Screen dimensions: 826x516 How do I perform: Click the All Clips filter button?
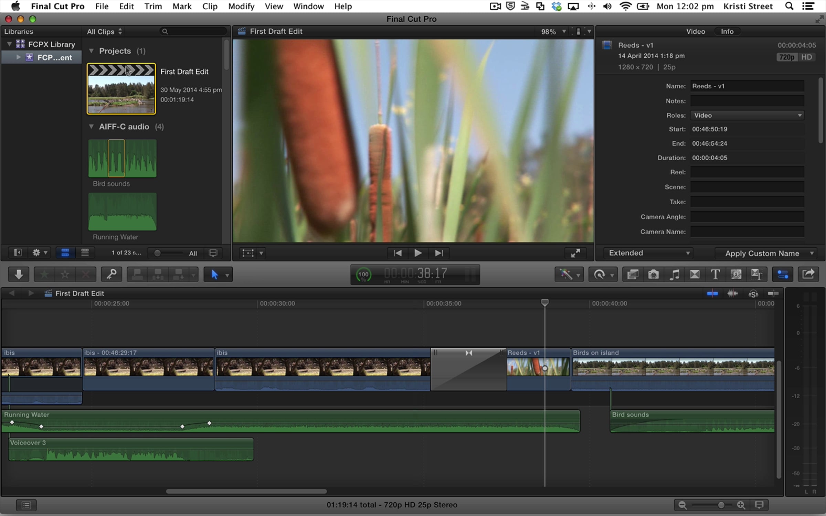[x=104, y=32]
